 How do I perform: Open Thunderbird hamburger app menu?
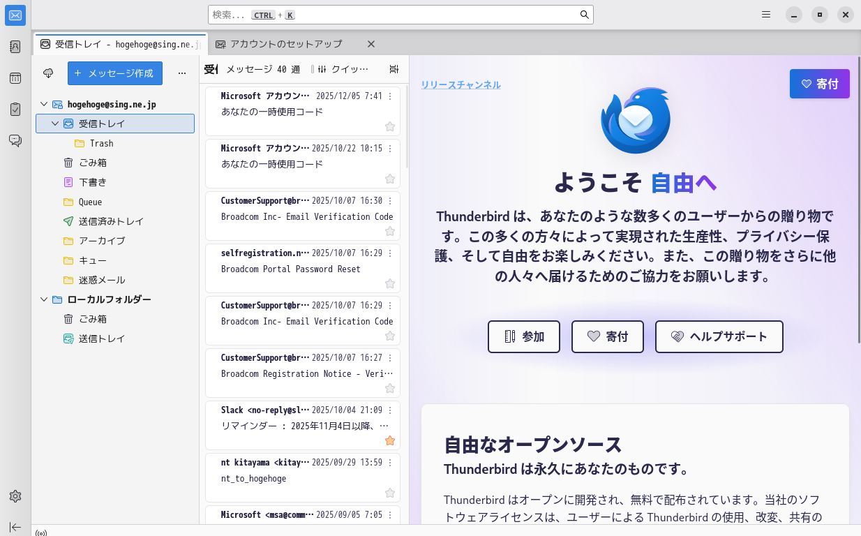point(766,14)
